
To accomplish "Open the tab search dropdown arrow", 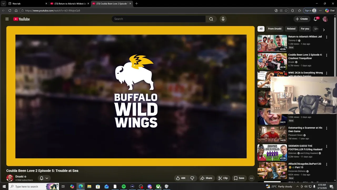I will [3, 4].
